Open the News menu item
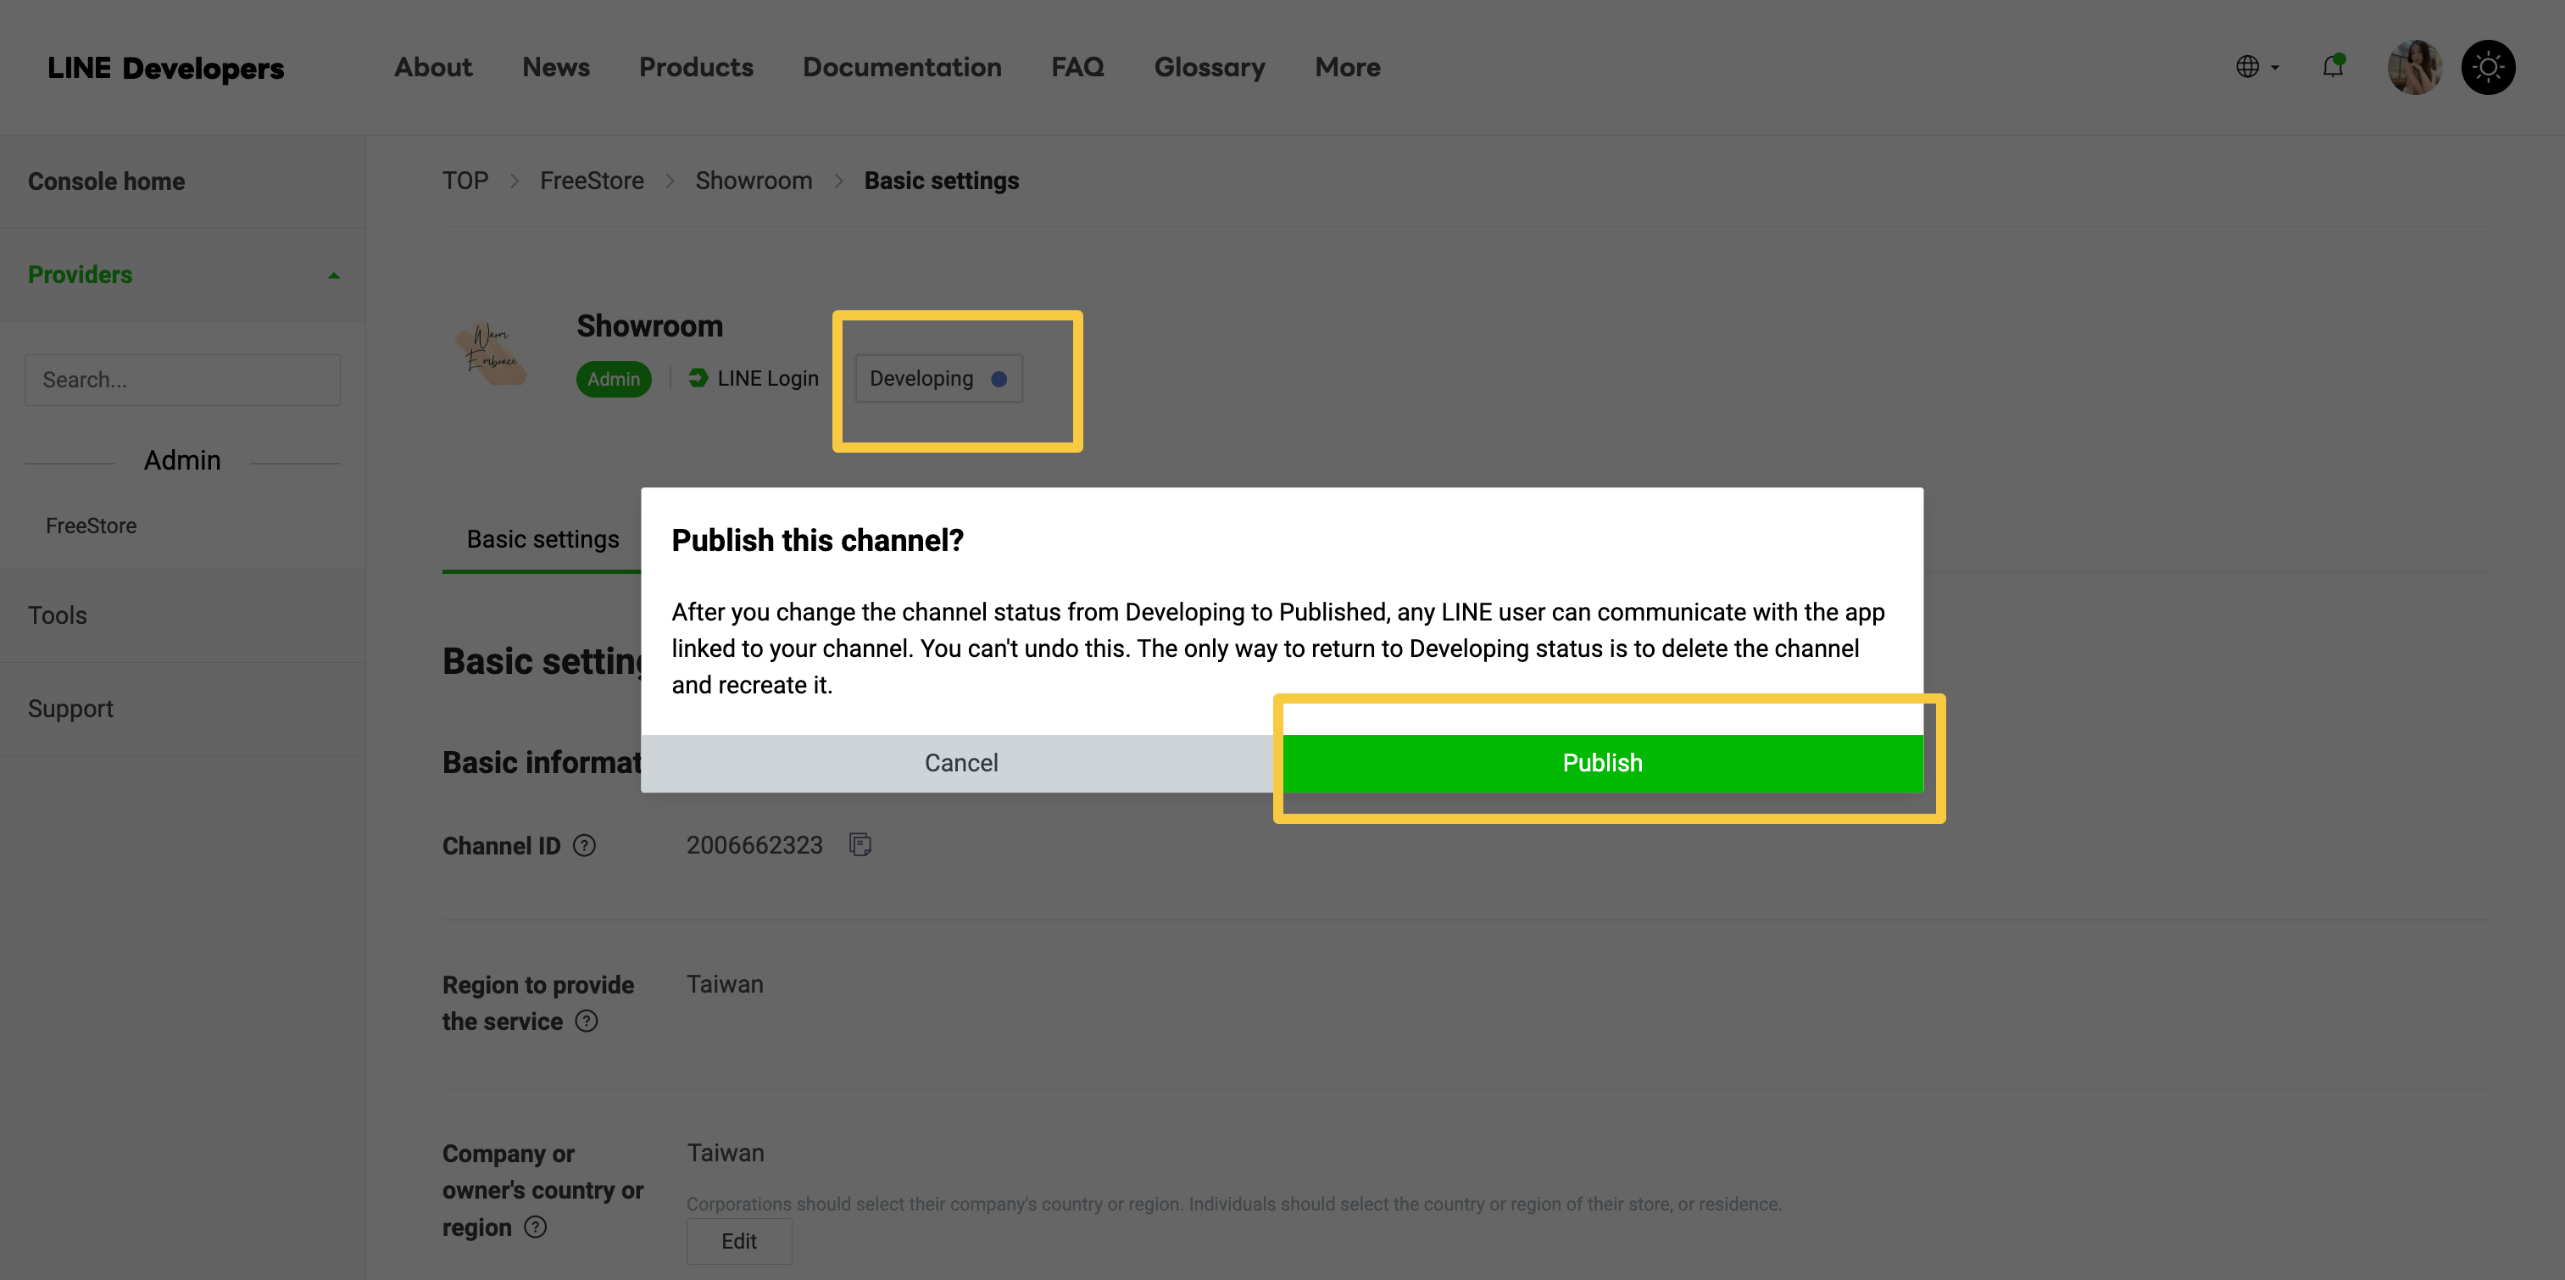 (x=555, y=67)
